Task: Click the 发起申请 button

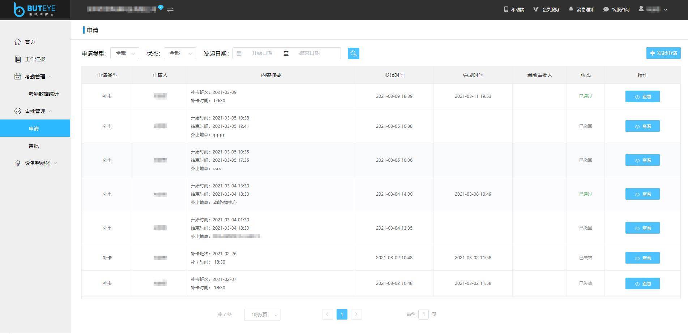Action: point(663,53)
